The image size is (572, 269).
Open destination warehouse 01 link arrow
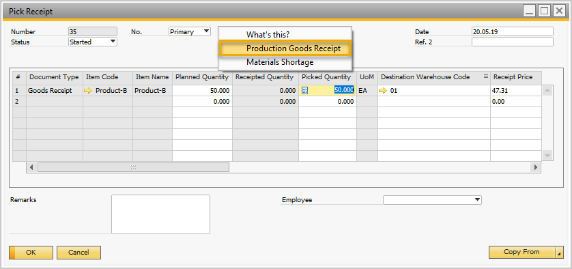point(383,91)
